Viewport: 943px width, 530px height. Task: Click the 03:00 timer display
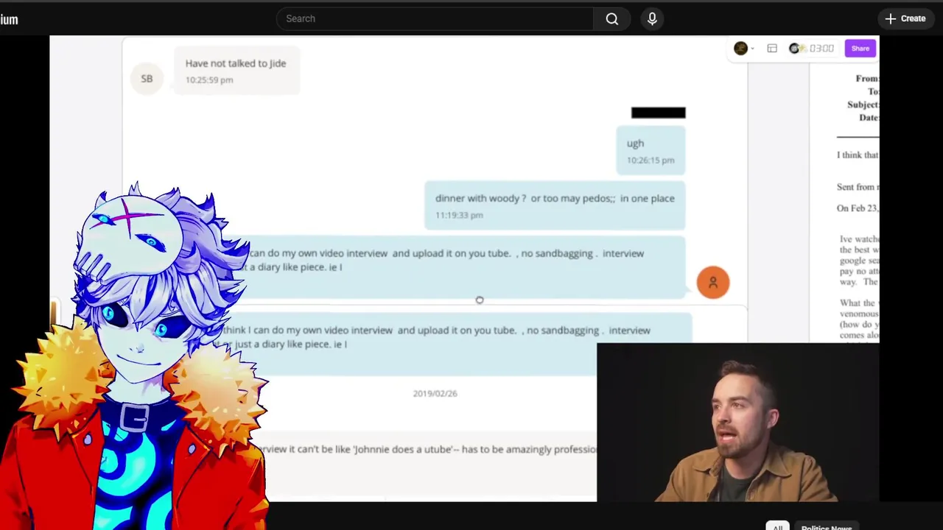821,49
